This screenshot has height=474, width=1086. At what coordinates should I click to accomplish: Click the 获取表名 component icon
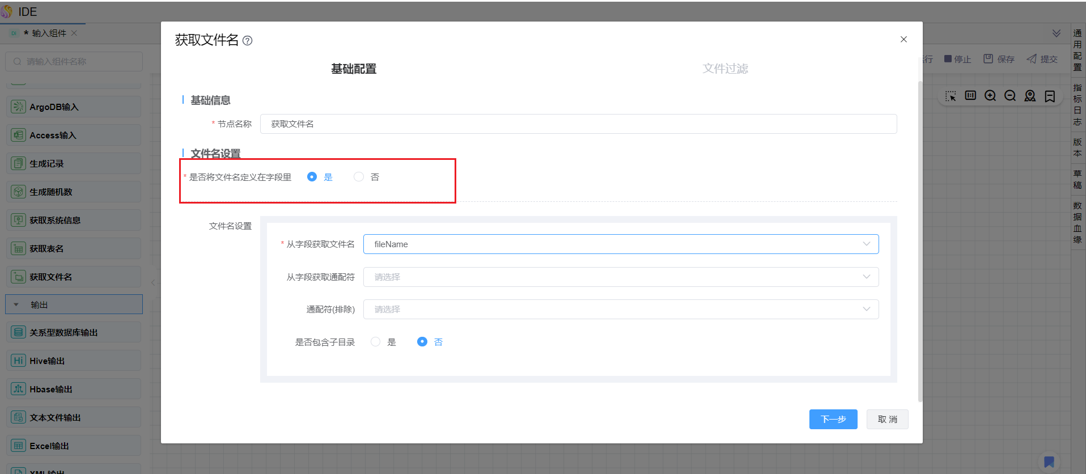(x=19, y=248)
